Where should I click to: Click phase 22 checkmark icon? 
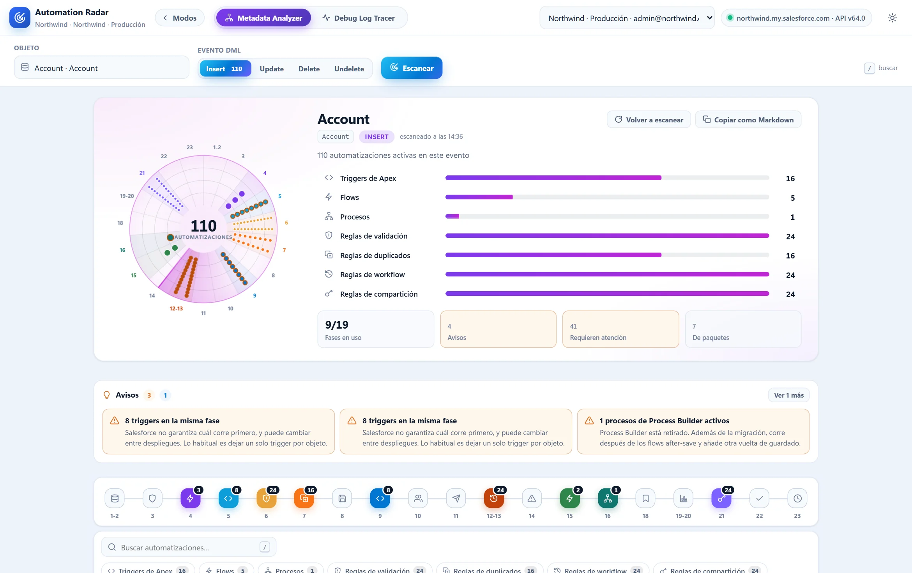coord(759,498)
